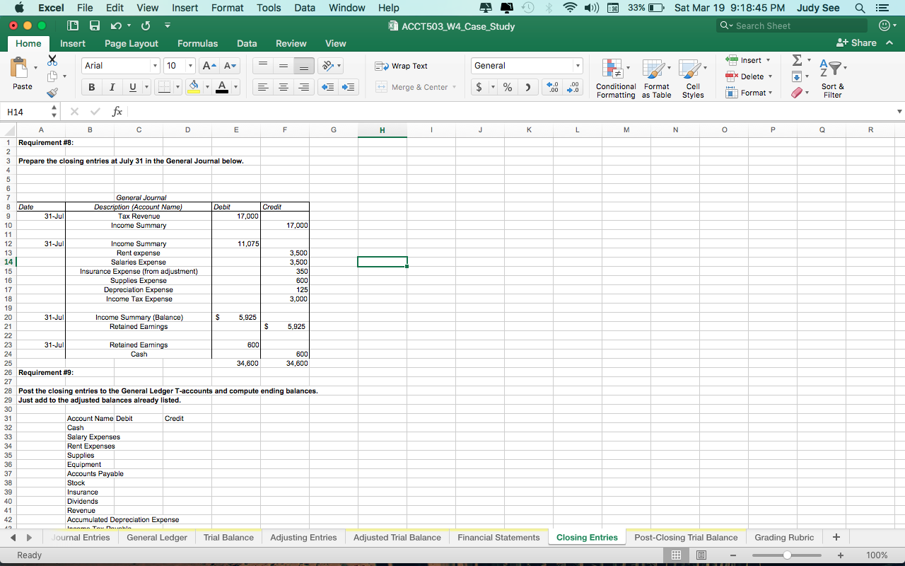
Task: Toggle top vertical alignment
Action: 262,66
